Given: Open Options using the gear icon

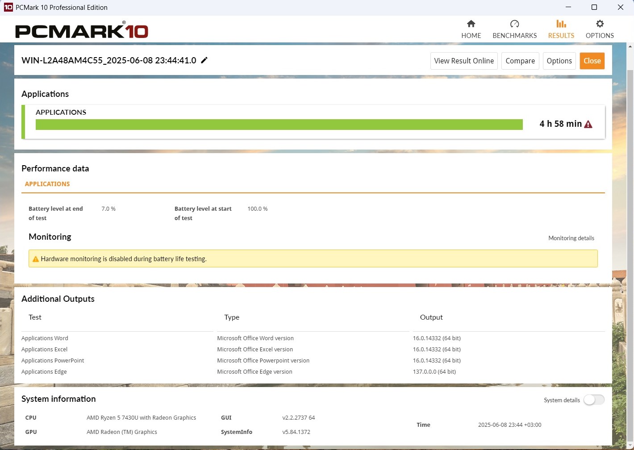Looking at the screenshot, I should point(600,24).
